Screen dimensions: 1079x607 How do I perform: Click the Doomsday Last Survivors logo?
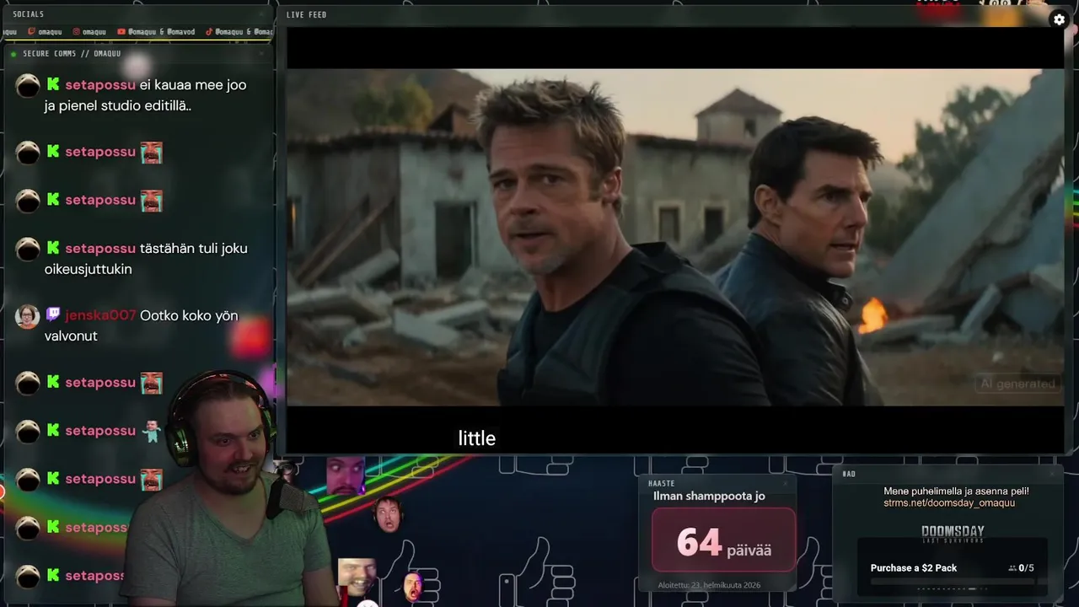(953, 535)
